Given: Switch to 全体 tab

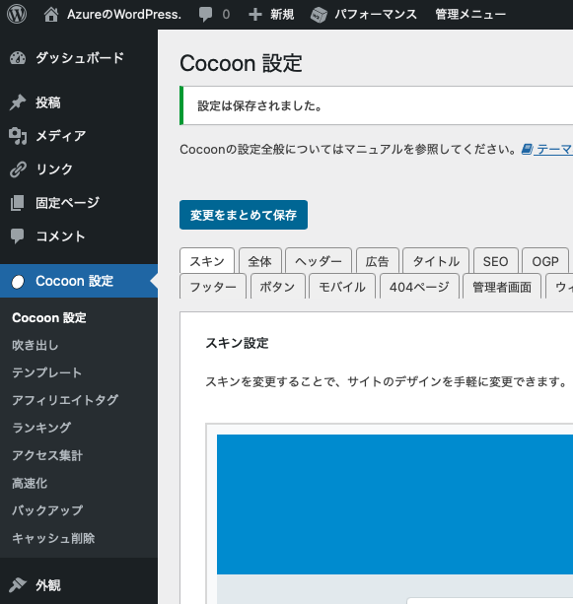Looking at the screenshot, I should coord(260,261).
